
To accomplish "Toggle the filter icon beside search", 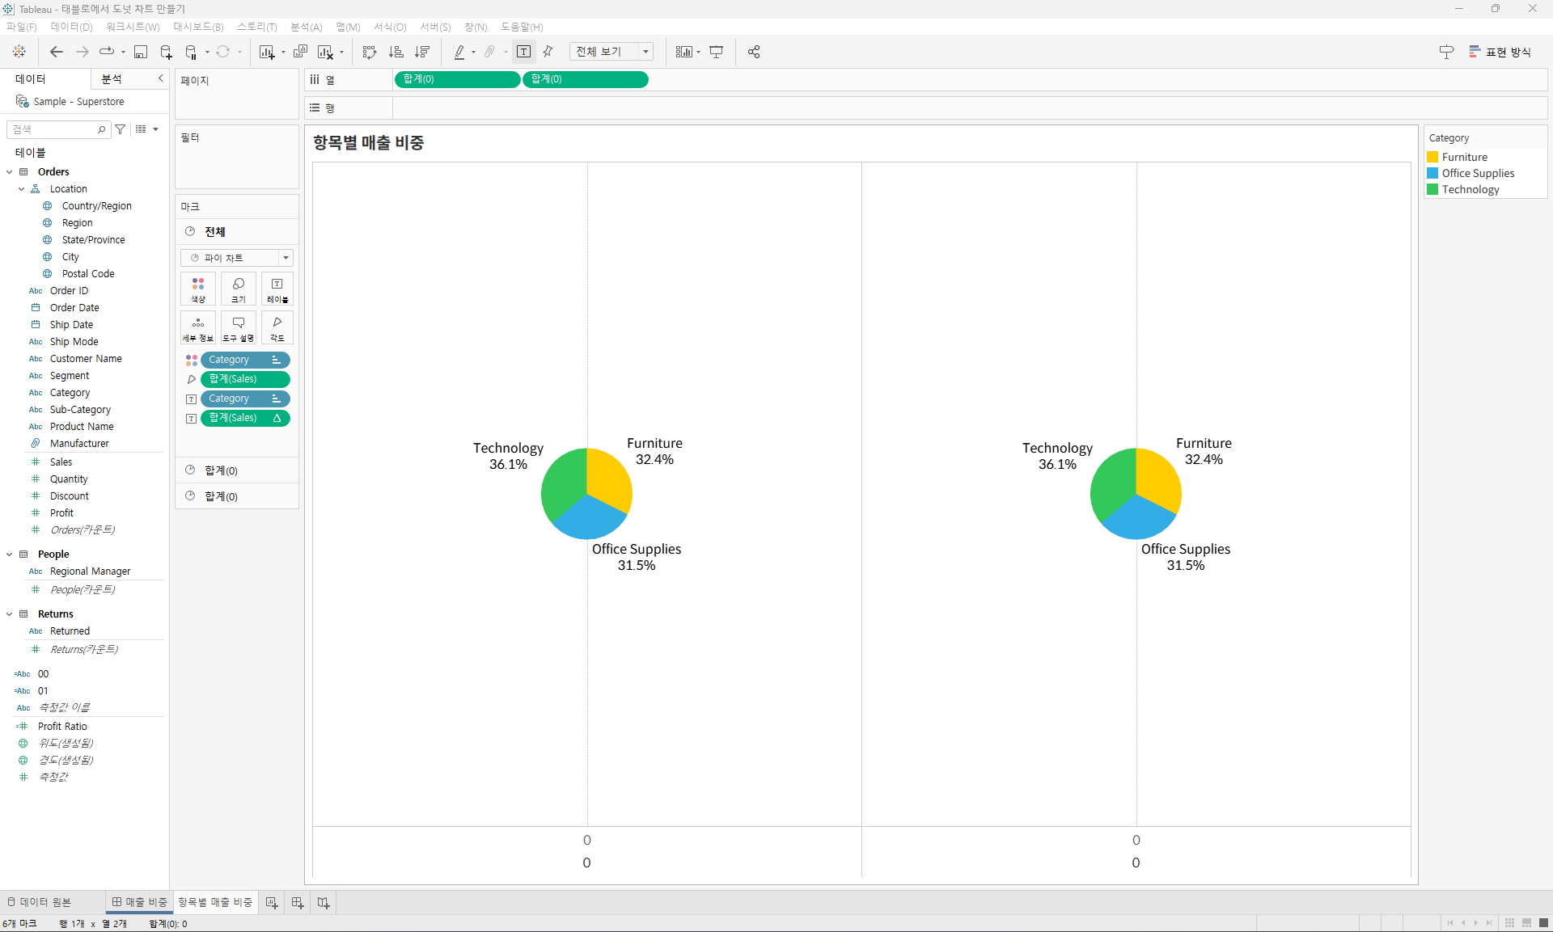I will pyautogui.click(x=121, y=129).
